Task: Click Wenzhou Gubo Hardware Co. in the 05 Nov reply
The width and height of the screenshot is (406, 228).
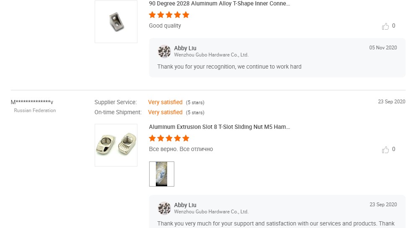Action: [x=211, y=55]
